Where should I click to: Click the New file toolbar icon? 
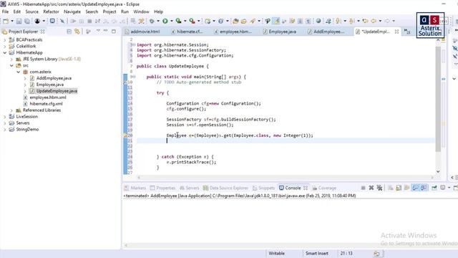tap(6, 21)
